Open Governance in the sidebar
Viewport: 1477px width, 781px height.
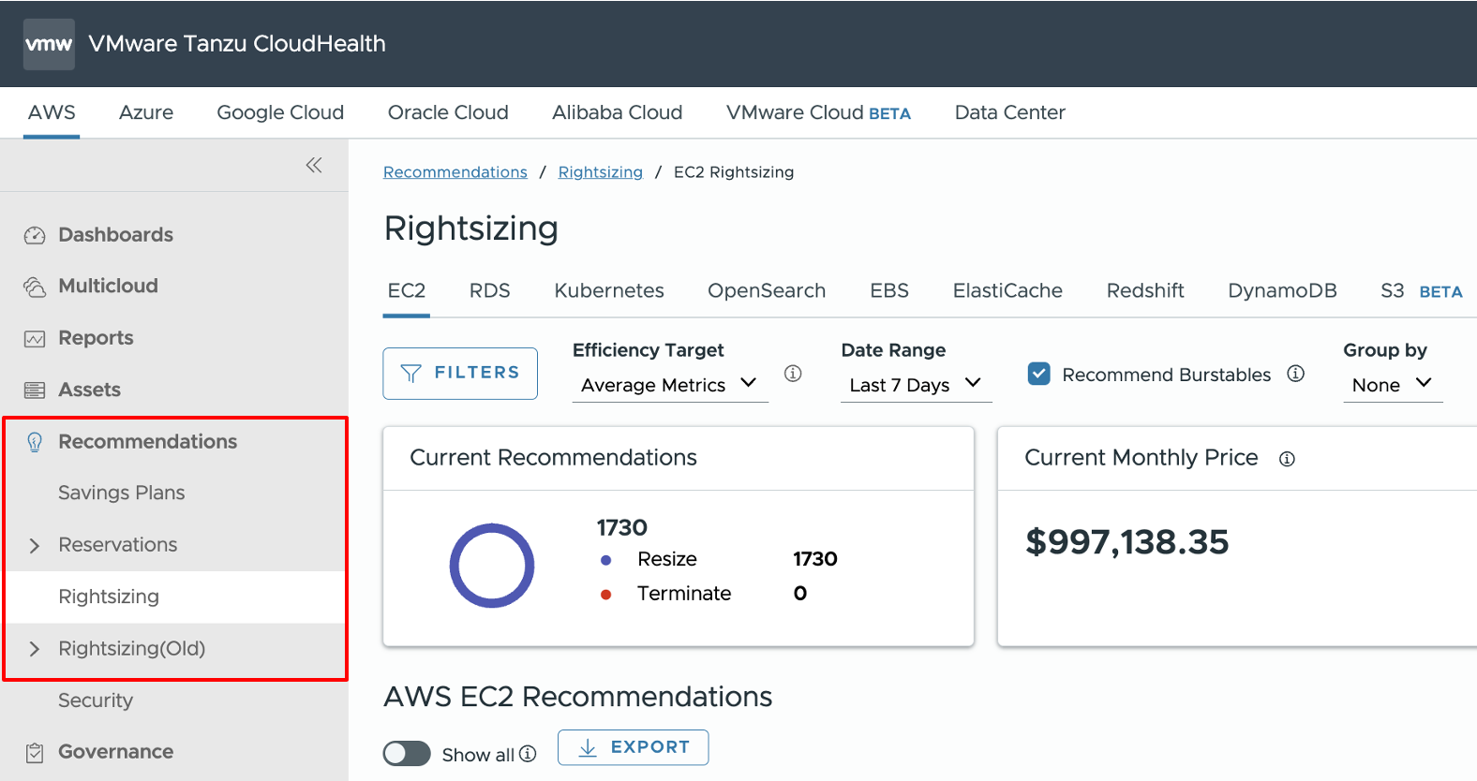pos(115,752)
